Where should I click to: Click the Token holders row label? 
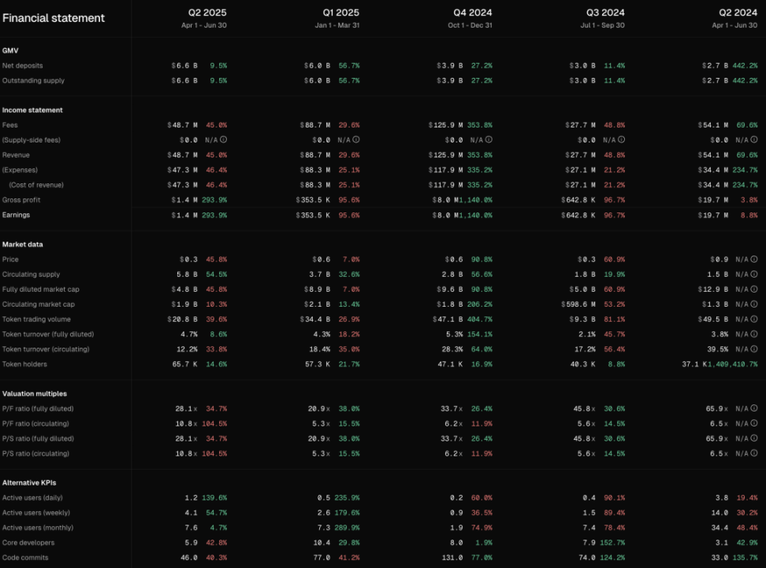pyautogui.click(x=24, y=364)
